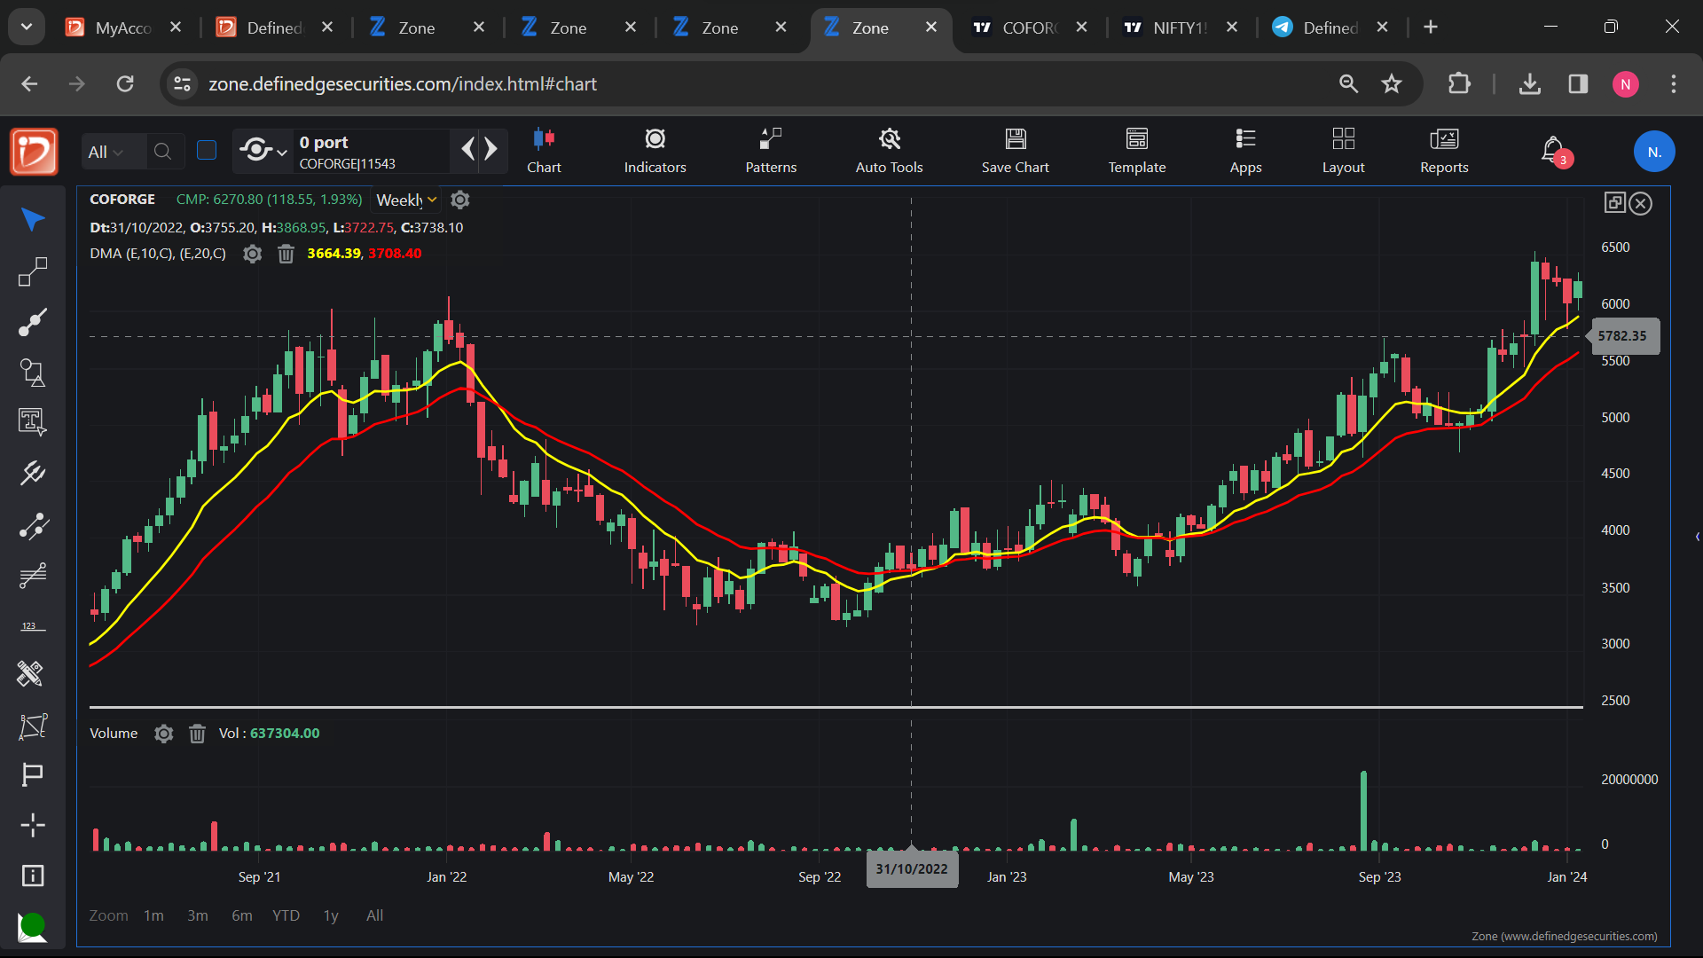Image resolution: width=1703 pixels, height=958 pixels.
Task: Open Auto Tools menu
Action: [889, 151]
